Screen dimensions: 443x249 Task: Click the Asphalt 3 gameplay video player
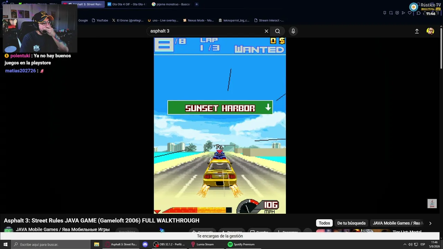point(220,126)
